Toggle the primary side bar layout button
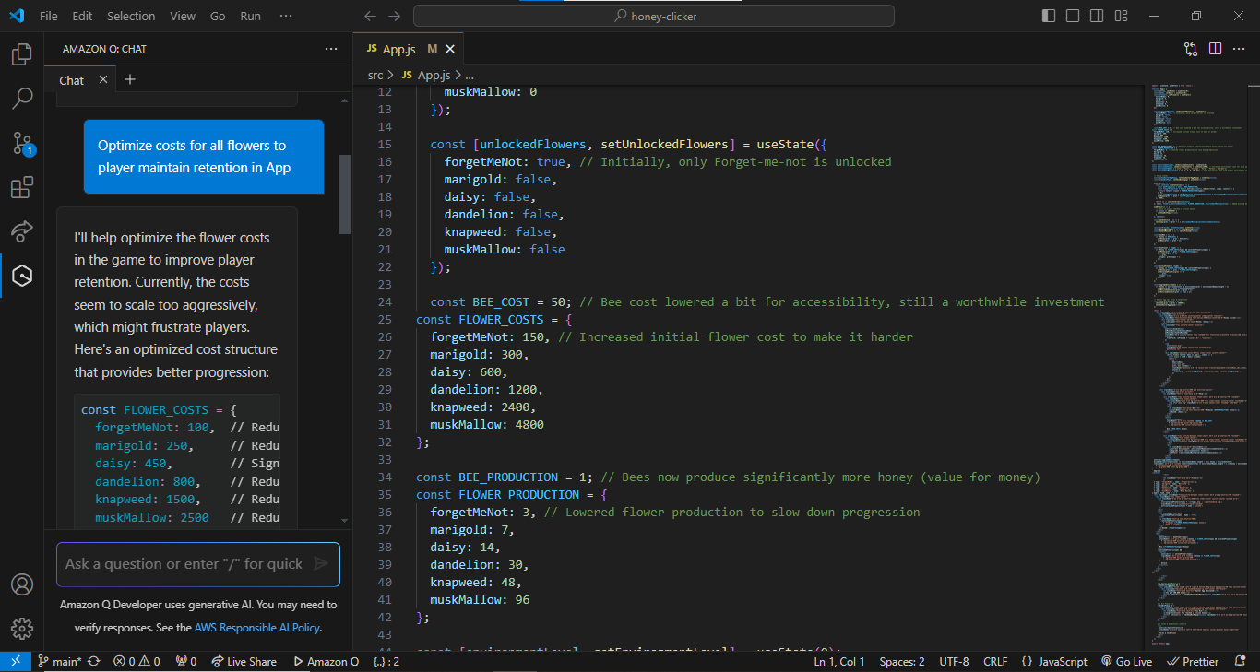This screenshot has width=1260, height=672. [x=1049, y=16]
